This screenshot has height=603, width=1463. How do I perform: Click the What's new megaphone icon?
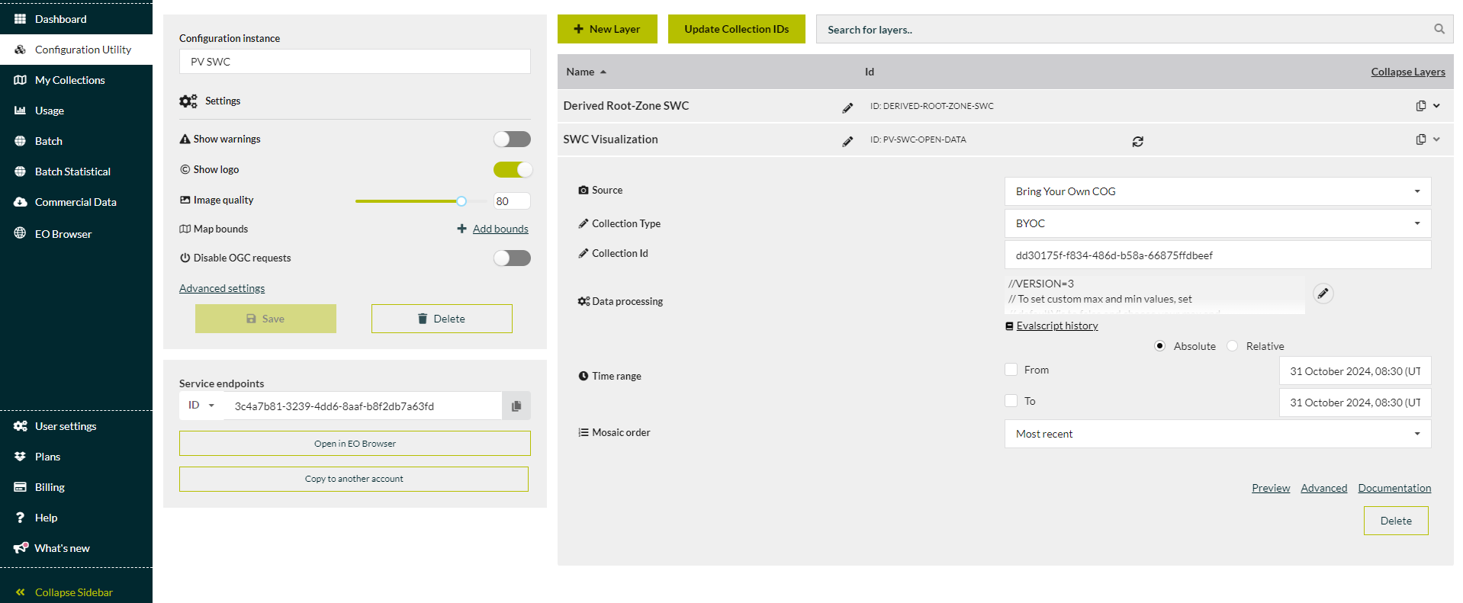(21, 547)
